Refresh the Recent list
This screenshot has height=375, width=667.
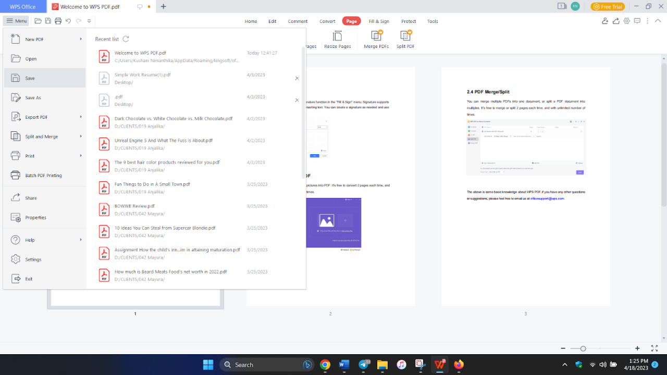(x=125, y=39)
